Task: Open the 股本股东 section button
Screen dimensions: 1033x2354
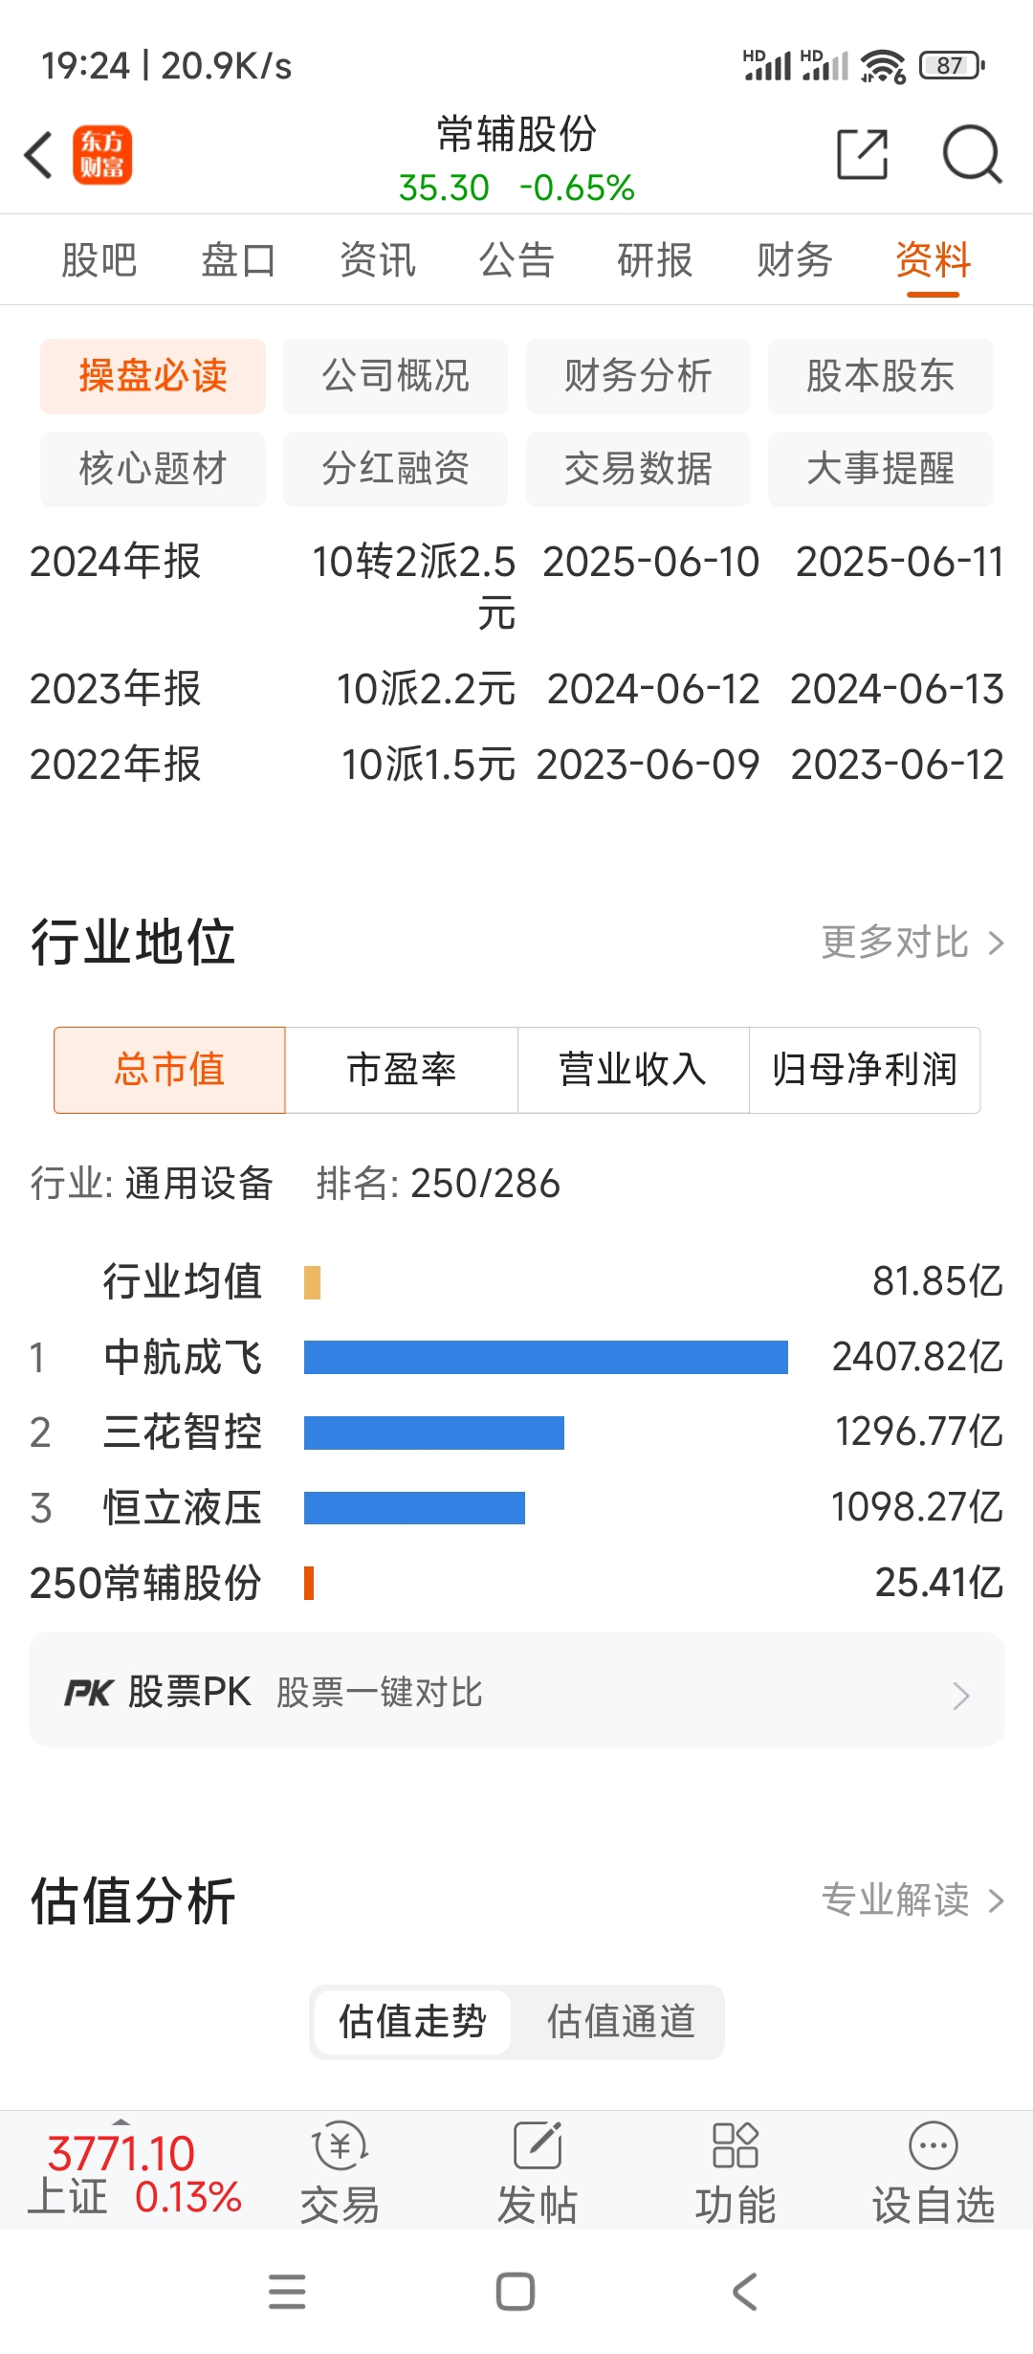Action: tap(880, 376)
